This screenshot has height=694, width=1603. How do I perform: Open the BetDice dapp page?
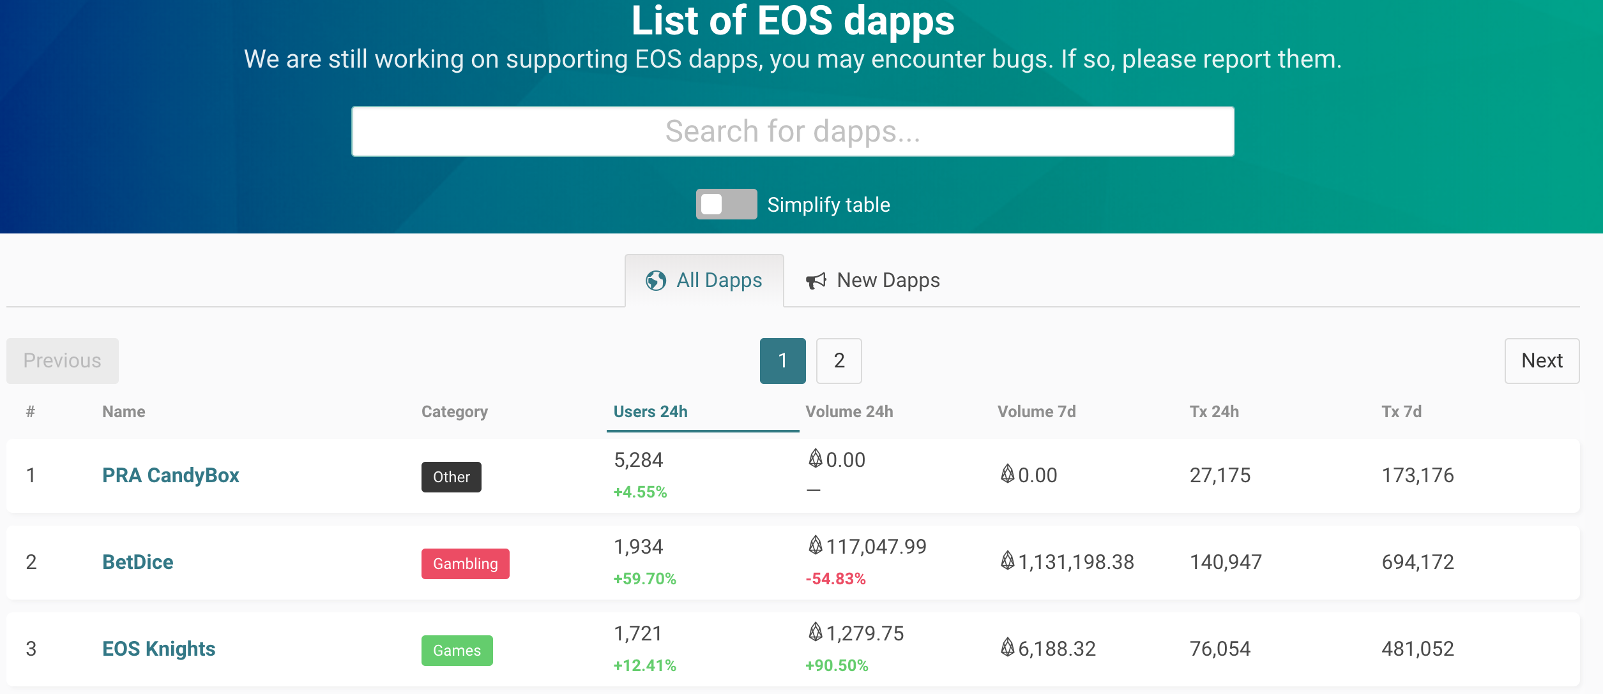coord(138,562)
